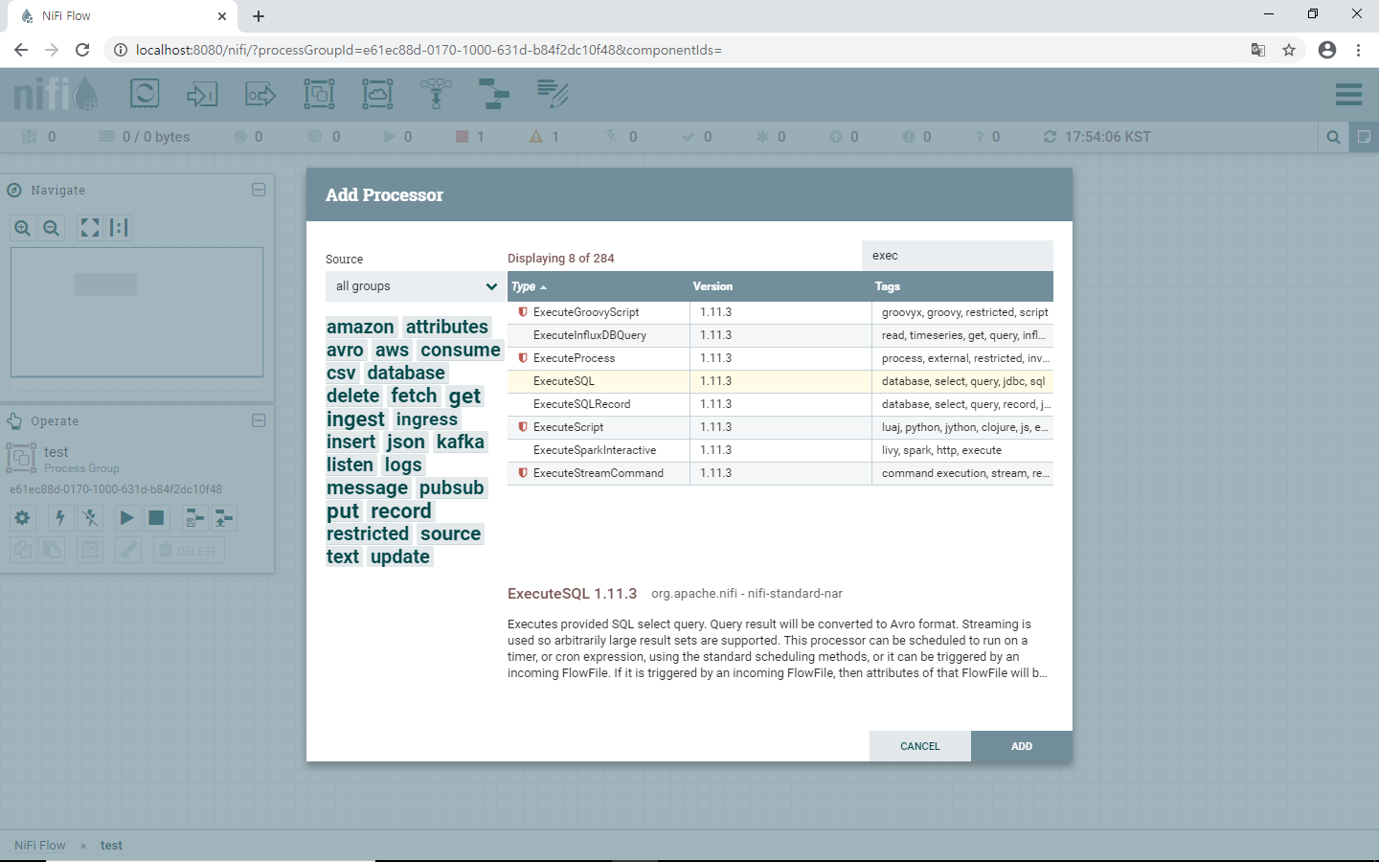Viewport: 1379px width, 862px height.
Task: Filter by the 'update' tag
Action: coord(400,556)
